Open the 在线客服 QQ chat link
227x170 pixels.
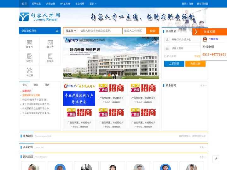click(213, 39)
